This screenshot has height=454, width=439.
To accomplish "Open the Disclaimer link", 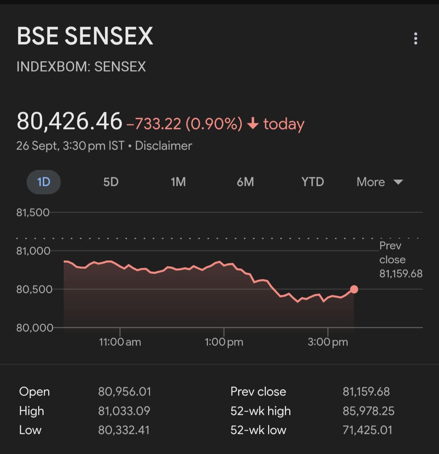I will point(163,146).
